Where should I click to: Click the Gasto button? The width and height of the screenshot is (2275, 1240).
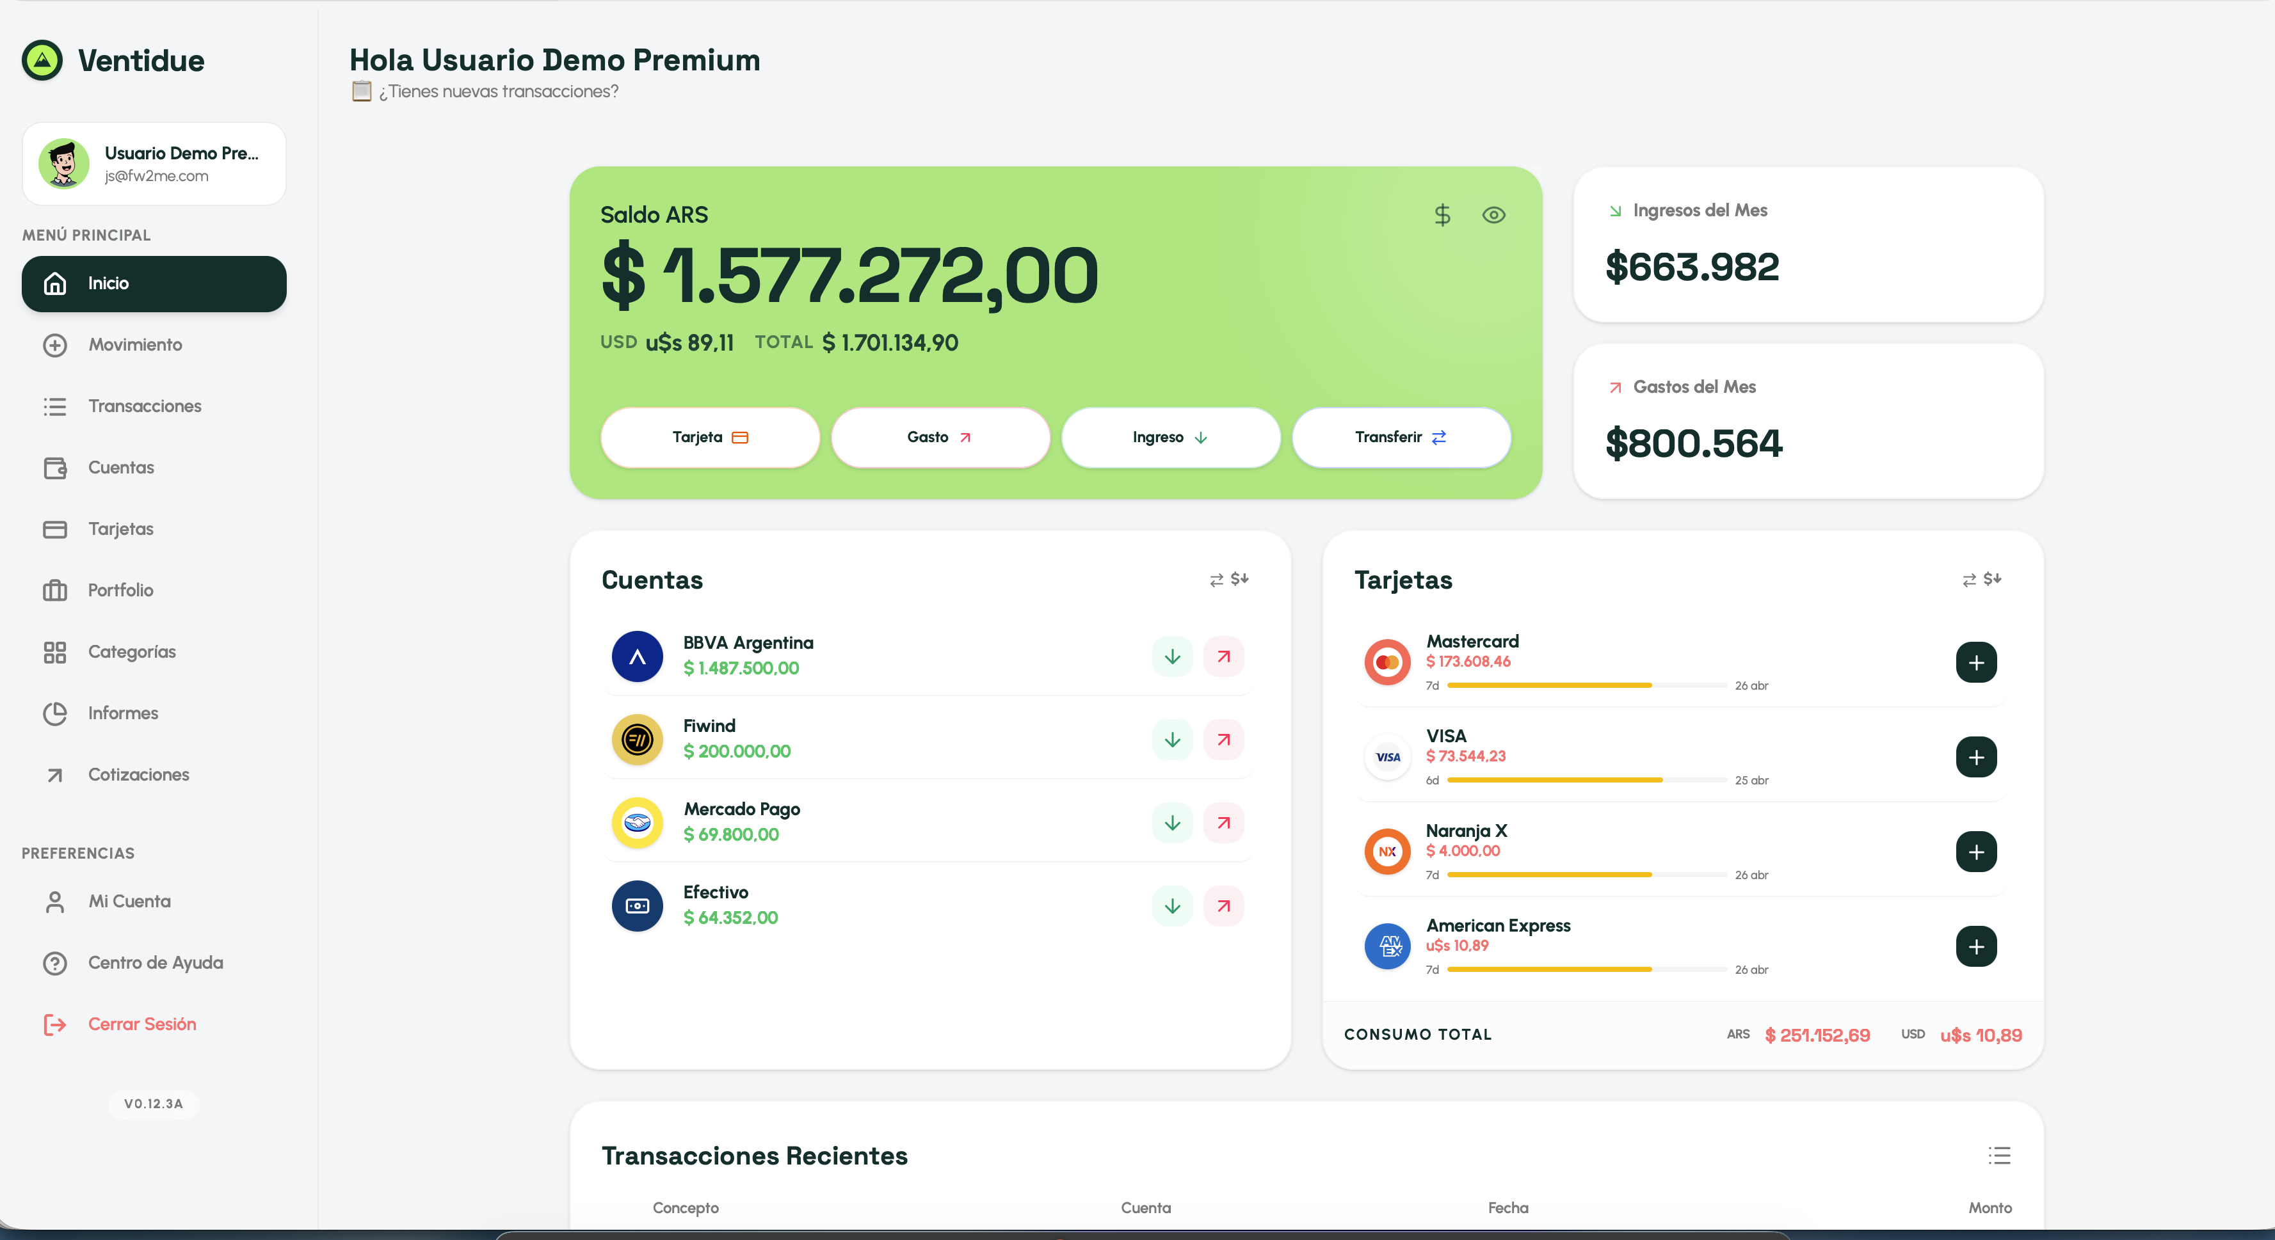[940, 438]
